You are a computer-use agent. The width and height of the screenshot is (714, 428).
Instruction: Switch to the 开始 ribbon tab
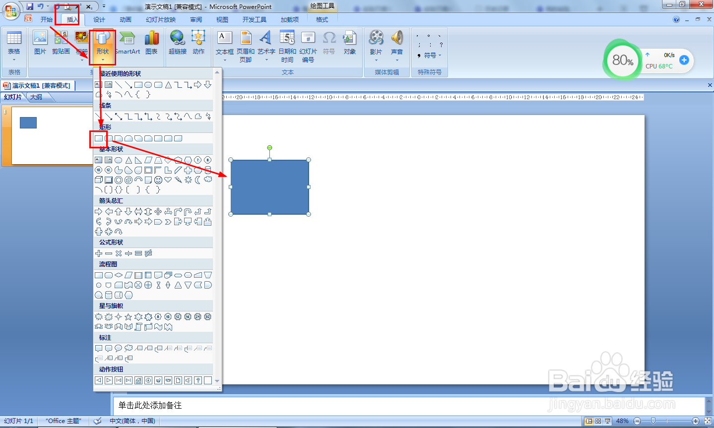[47, 20]
